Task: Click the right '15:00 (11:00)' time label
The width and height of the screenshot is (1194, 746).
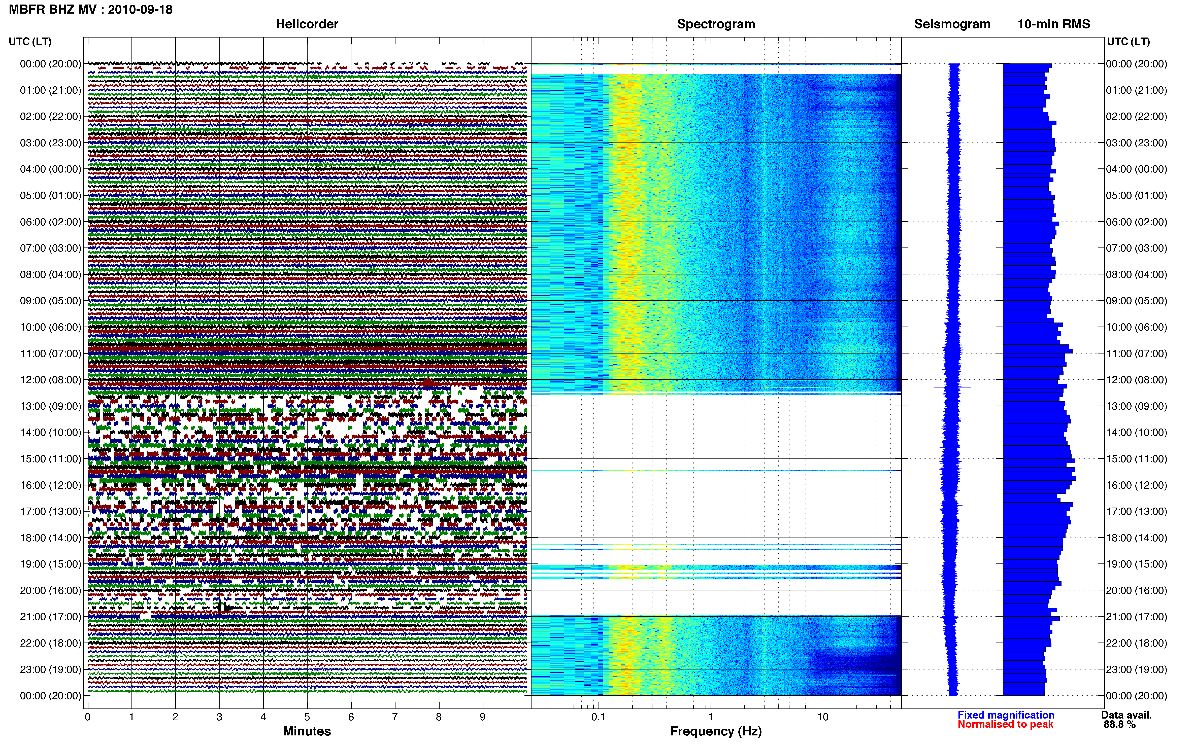Action: 1136,459
